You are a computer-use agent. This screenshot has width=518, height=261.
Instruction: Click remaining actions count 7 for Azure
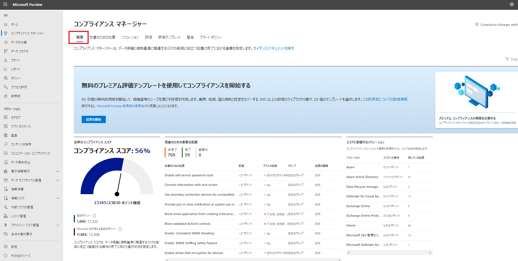[x=409, y=167]
